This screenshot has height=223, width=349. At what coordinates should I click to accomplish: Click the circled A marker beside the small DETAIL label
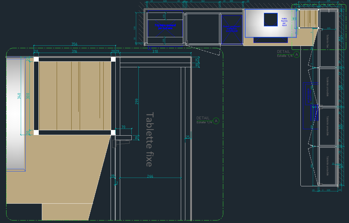(x=296, y=54)
